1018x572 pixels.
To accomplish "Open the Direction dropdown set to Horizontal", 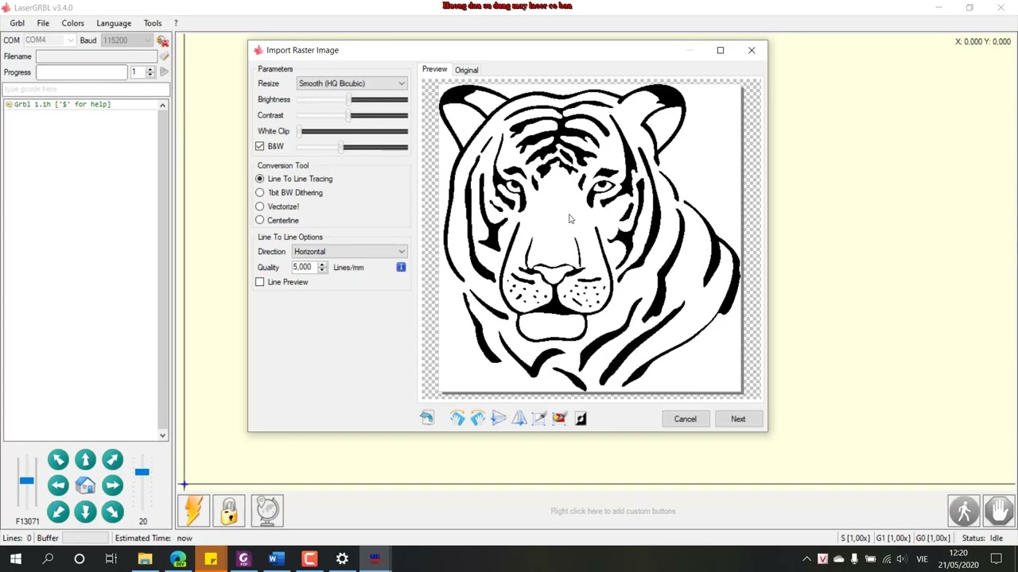I will 350,252.
